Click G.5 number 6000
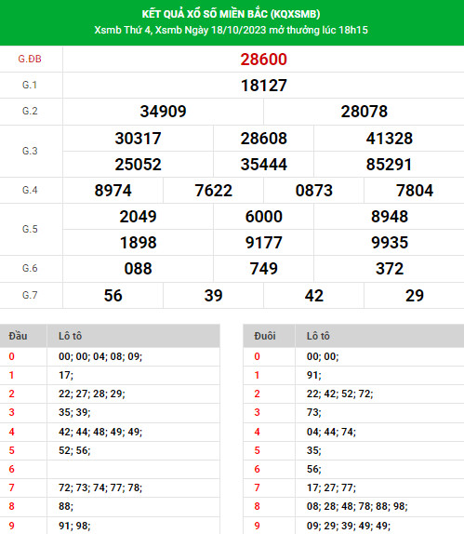This screenshot has height=534, width=464. point(263,217)
